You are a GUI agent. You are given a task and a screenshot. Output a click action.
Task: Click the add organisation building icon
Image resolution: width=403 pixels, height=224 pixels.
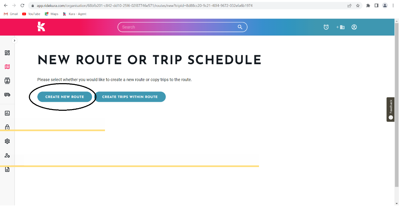point(340,27)
